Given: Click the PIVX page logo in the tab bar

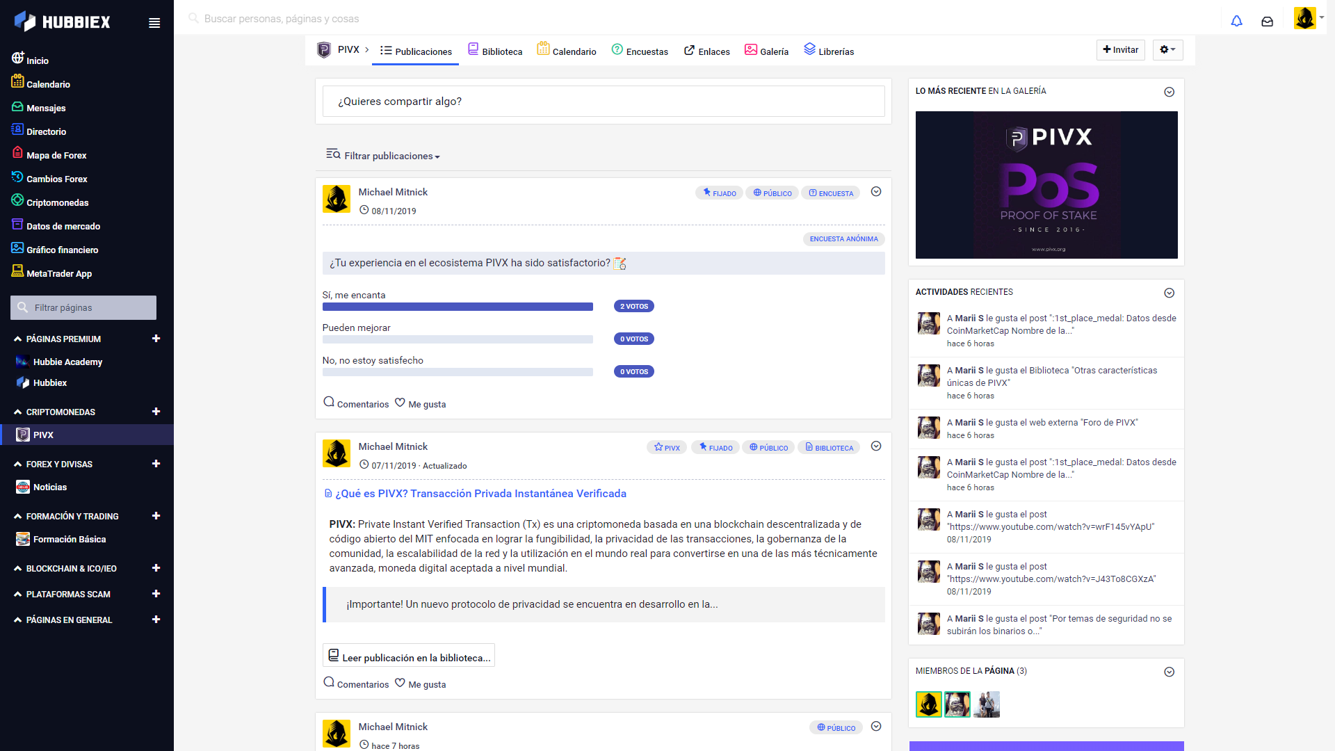Looking at the screenshot, I should click(x=324, y=50).
